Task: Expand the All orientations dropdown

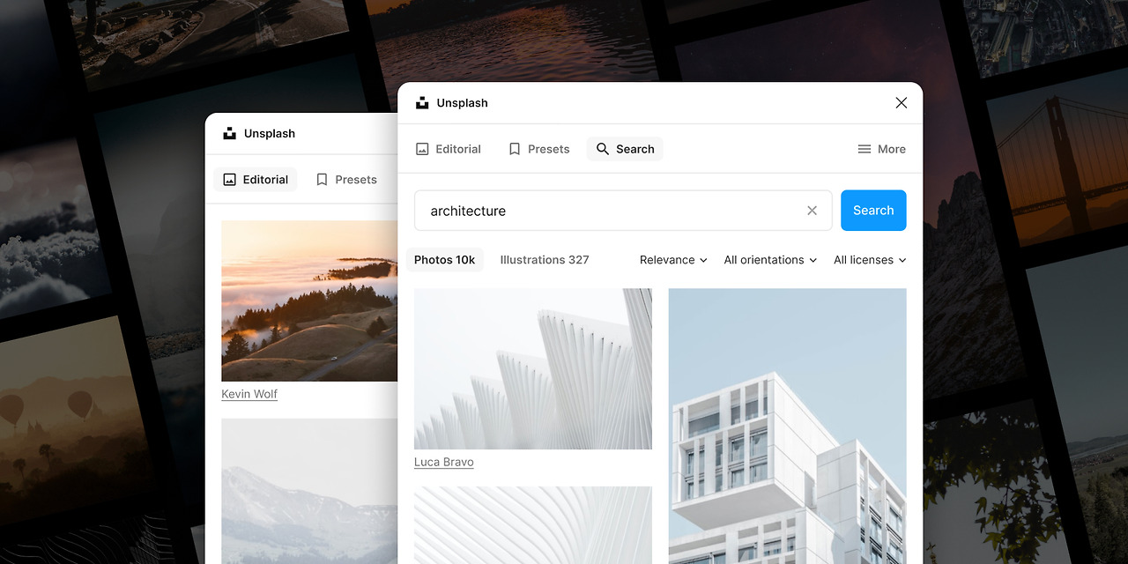Action: 769,260
